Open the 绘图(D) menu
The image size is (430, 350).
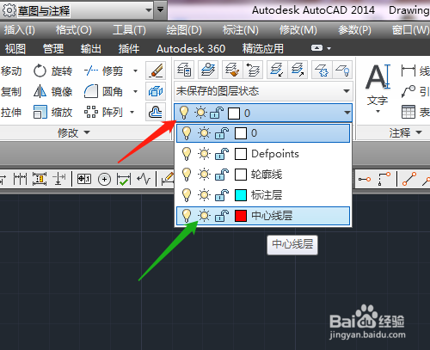coord(184,30)
